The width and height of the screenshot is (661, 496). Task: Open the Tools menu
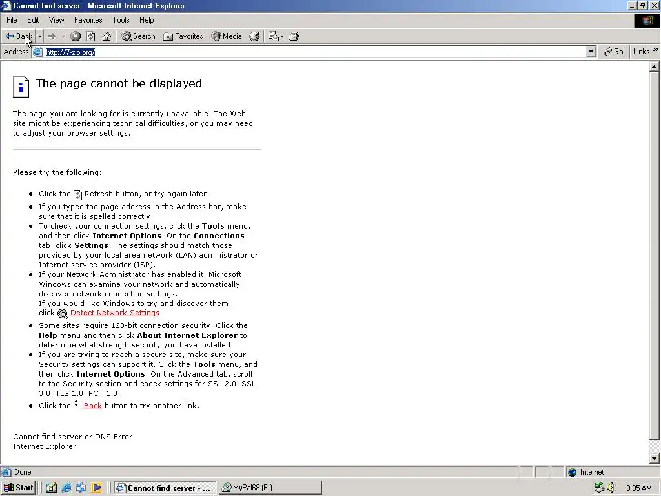coord(121,20)
